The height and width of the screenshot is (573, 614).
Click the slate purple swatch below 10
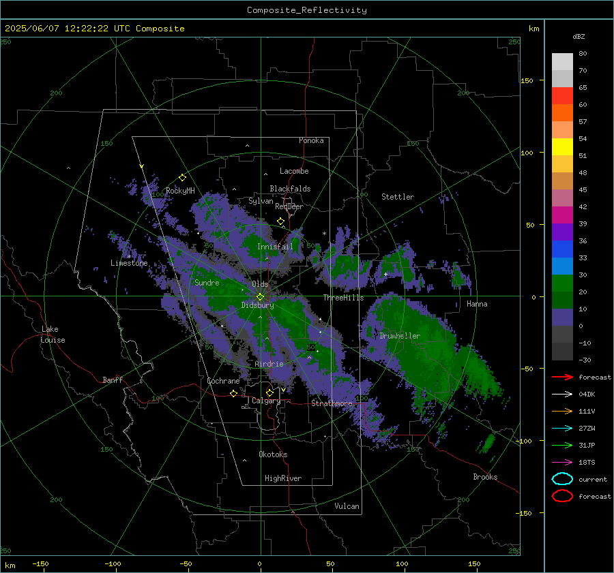562,318
